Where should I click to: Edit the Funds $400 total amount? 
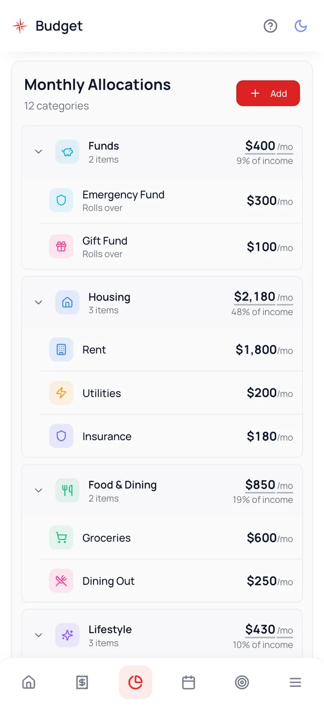click(260, 146)
